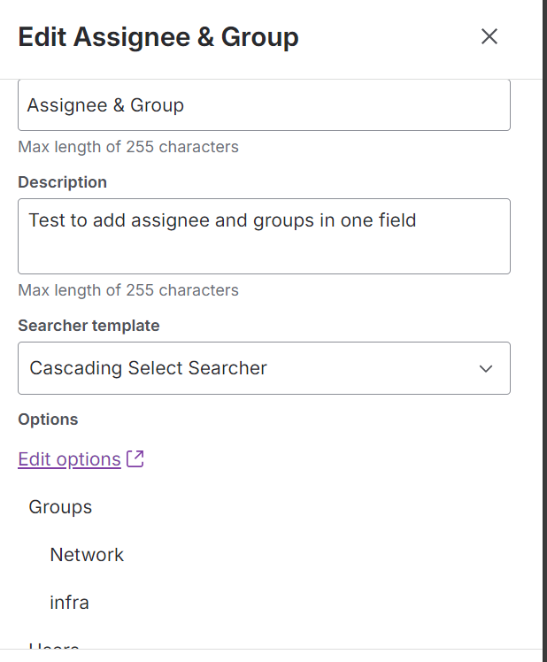Click the max length hint below Description box

tap(128, 290)
